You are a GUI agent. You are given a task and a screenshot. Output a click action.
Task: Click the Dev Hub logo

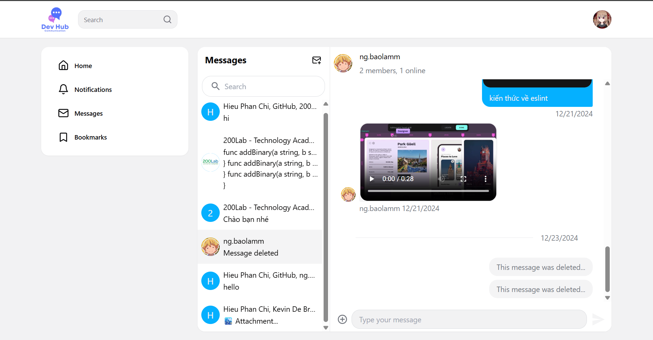[x=55, y=19]
